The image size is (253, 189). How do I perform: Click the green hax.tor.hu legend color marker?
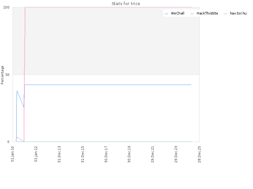click(225, 14)
